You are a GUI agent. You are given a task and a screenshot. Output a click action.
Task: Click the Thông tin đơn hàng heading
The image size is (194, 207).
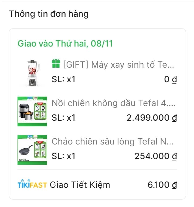pyautogui.click(x=49, y=14)
